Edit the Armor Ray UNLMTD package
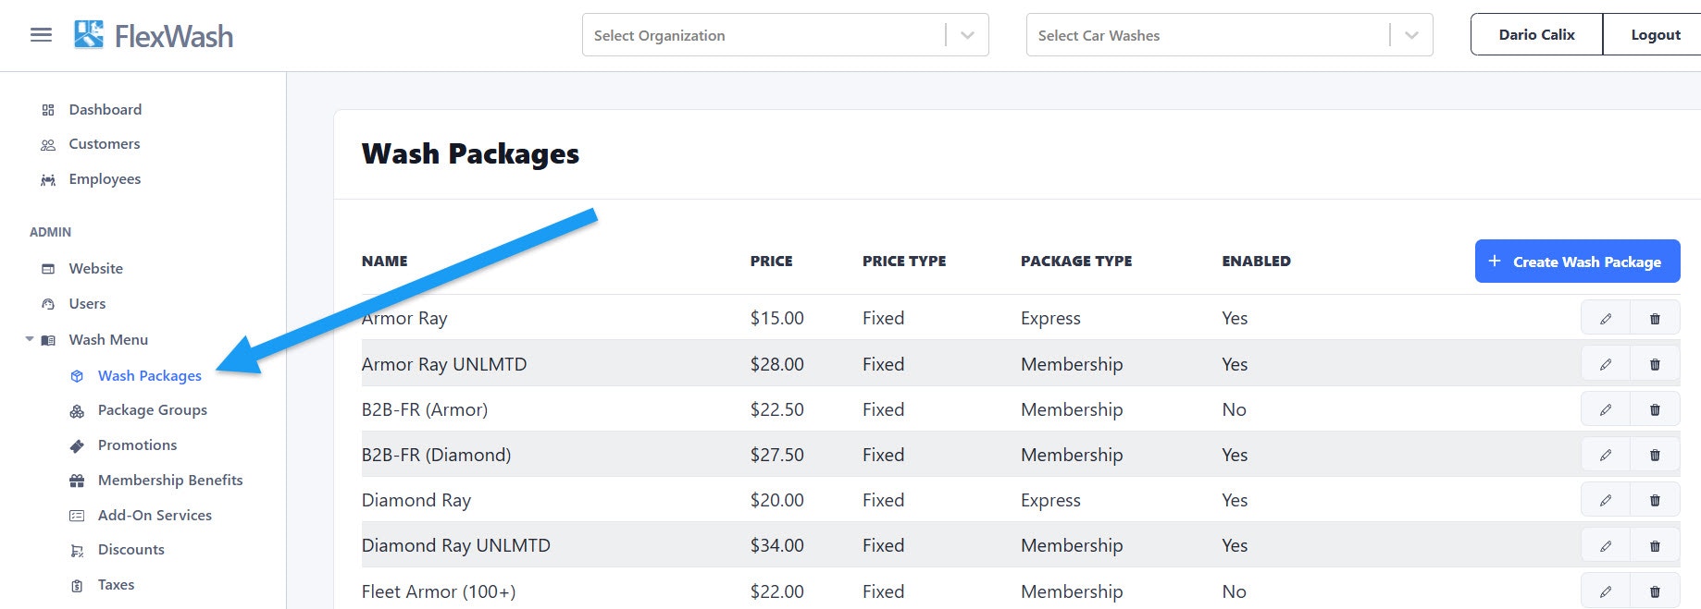The image size is (1701, 609). pos(1606,364)
